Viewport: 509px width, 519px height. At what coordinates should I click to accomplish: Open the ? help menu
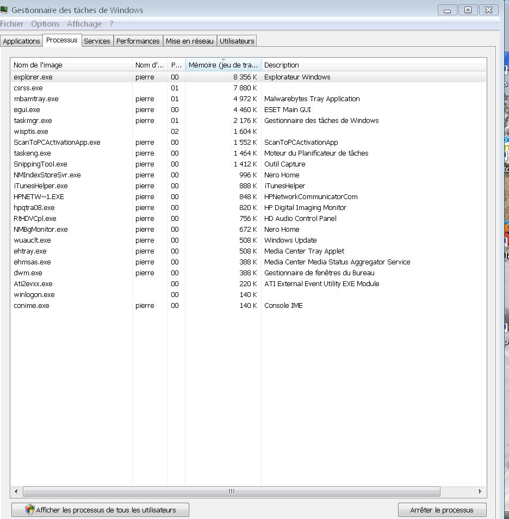[x=111, y=24]
